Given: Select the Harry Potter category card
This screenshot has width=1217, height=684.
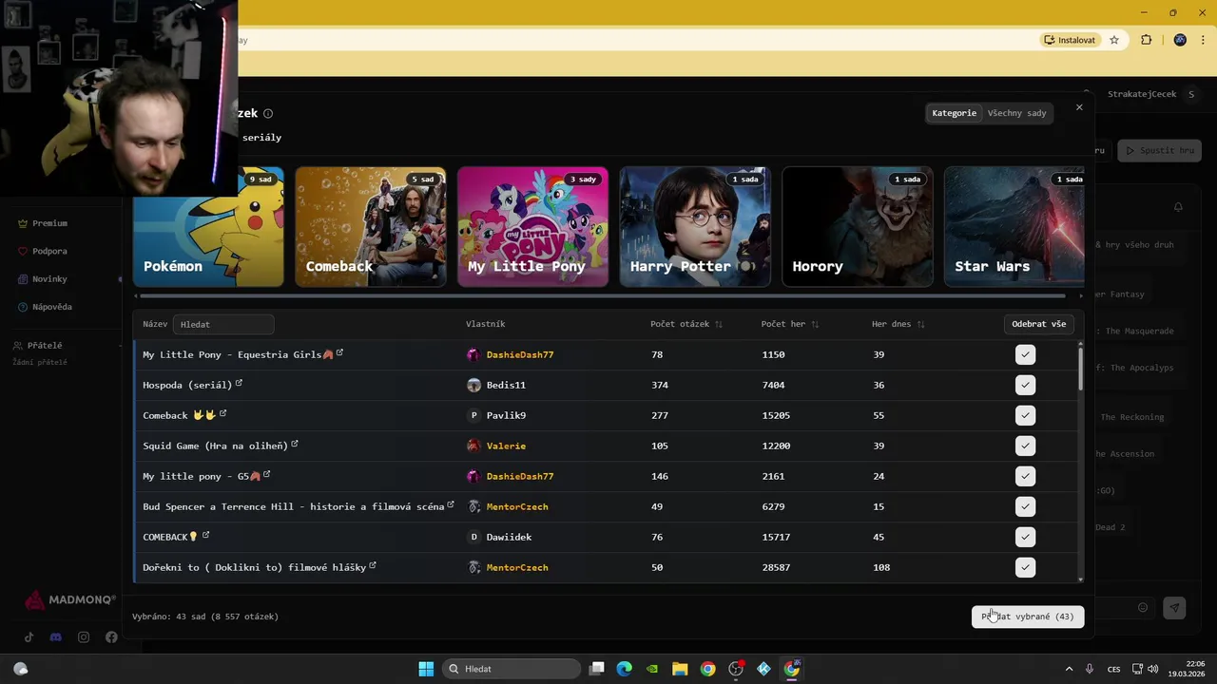Looking at the screenshot, I should point(695,226).
